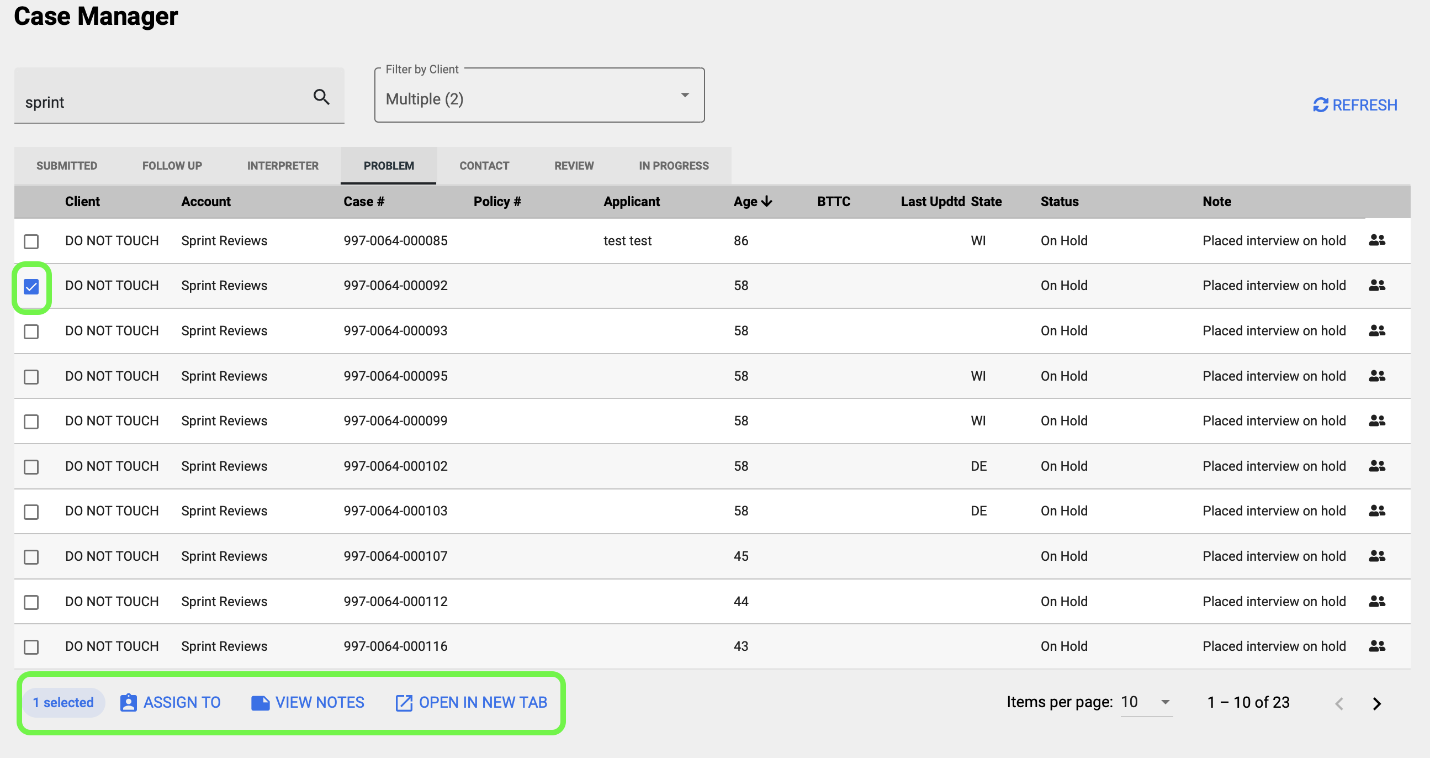Select checkbox for case 997-0064-000112

point(31,603)
